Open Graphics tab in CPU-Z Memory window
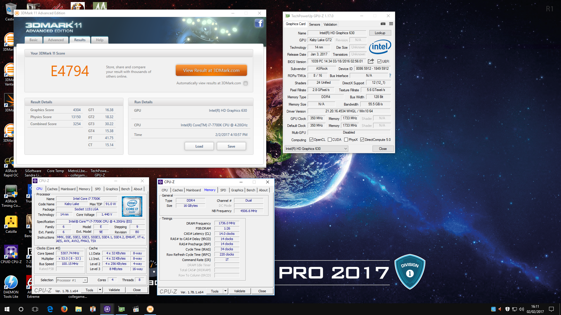The height and width of the screenshot is (315, 561). coord(237,190)
